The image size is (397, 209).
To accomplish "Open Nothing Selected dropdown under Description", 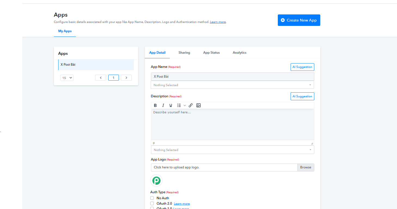I will (x=232, y=150).
